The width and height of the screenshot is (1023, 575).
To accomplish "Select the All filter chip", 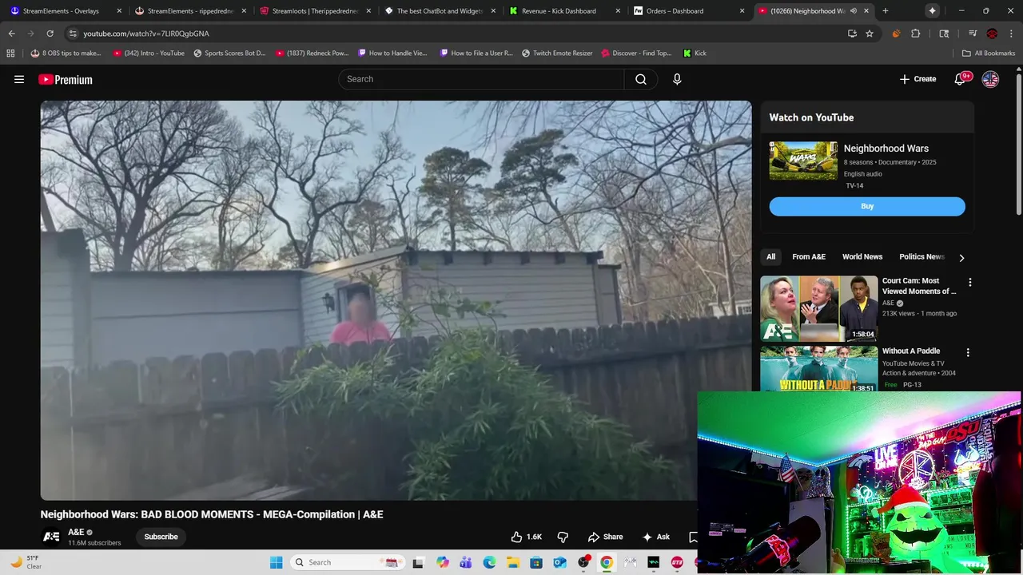I will 770,257.
